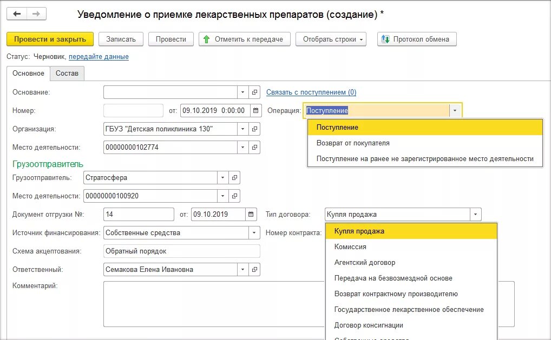The width and height of the screenshot is (551, 340).
Task: Expand the Основание dropdown list
Action: [243, 92]
